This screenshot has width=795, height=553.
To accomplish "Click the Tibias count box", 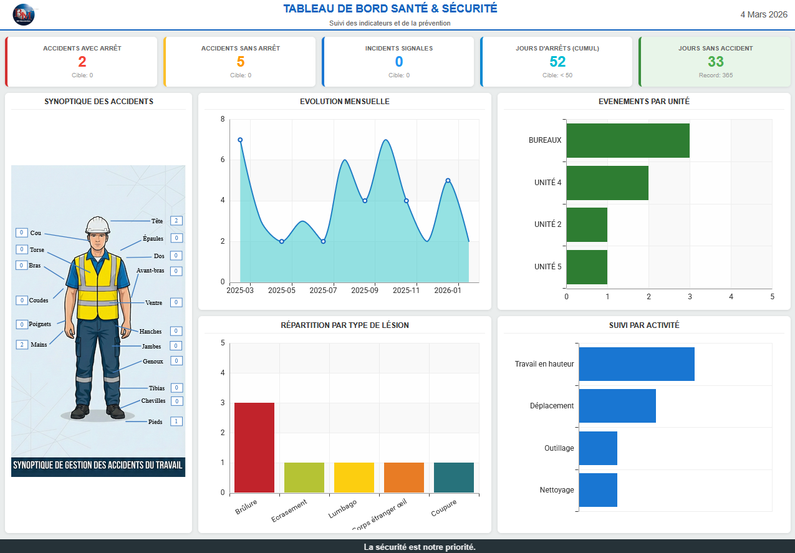I will 176,388.
